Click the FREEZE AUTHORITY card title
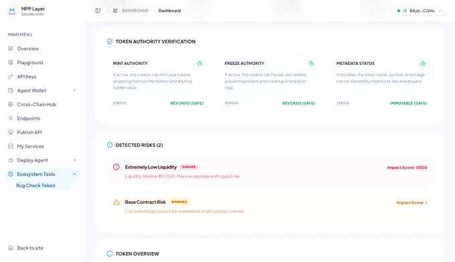455x262 pixels. tap(244, 63)
